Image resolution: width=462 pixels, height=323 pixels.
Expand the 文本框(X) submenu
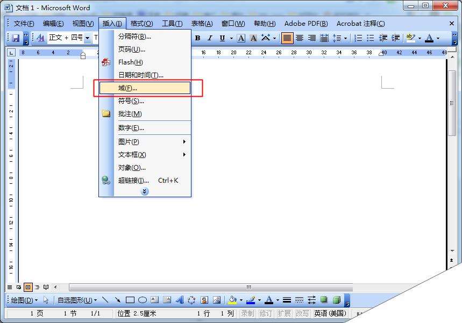(145, 155)
